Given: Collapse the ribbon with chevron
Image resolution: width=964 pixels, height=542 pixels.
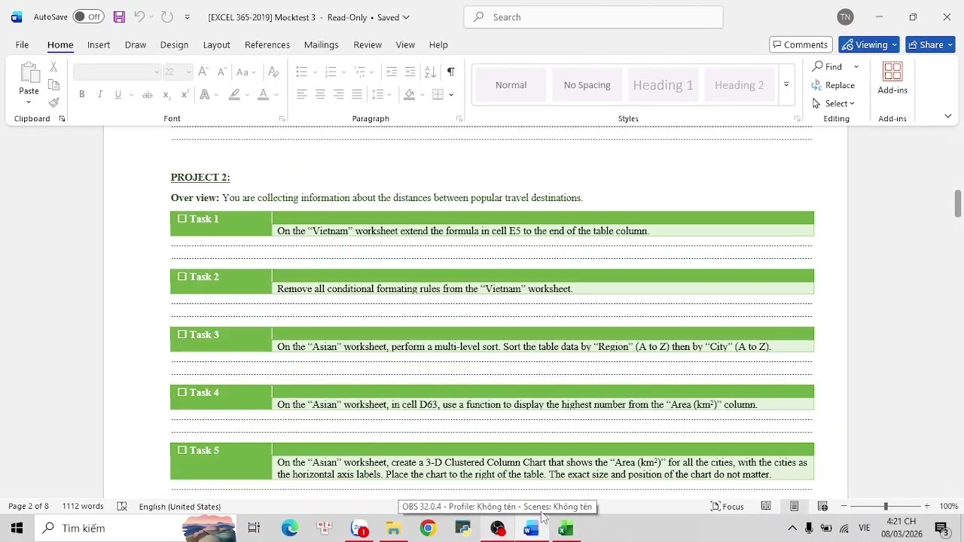Looking at the screenshot, I should pyautogui.click(x=947, y=116).
